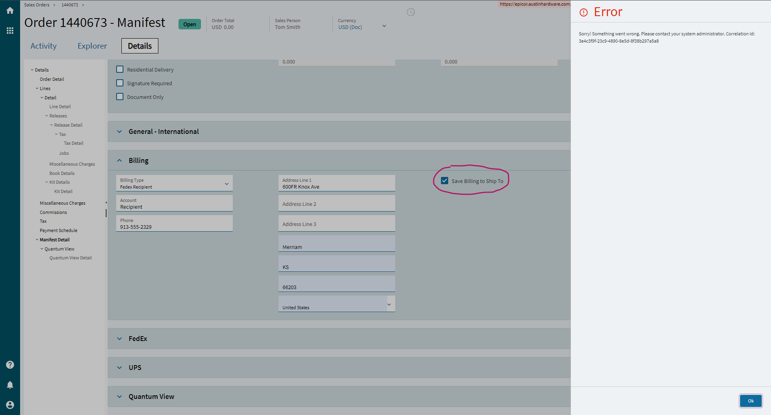Image resolution: width=771 pixels, height=415 pixels.
Task: Open notifications via the bell icon
Action: 10,384
